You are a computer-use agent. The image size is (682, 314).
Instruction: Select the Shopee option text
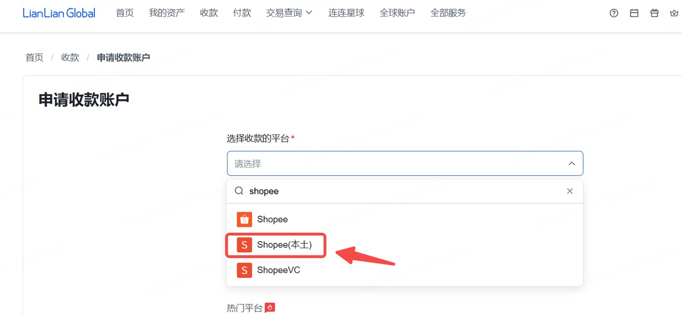coord(272,219)
